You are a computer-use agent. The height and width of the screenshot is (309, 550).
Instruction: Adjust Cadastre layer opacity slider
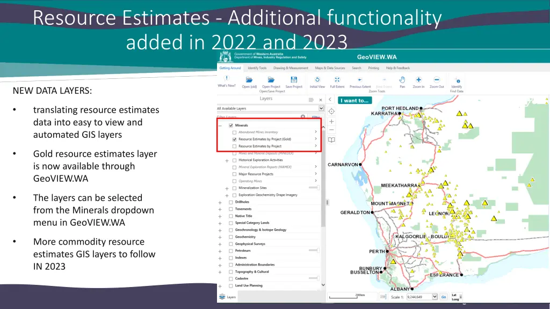click(x=314, y=278)
